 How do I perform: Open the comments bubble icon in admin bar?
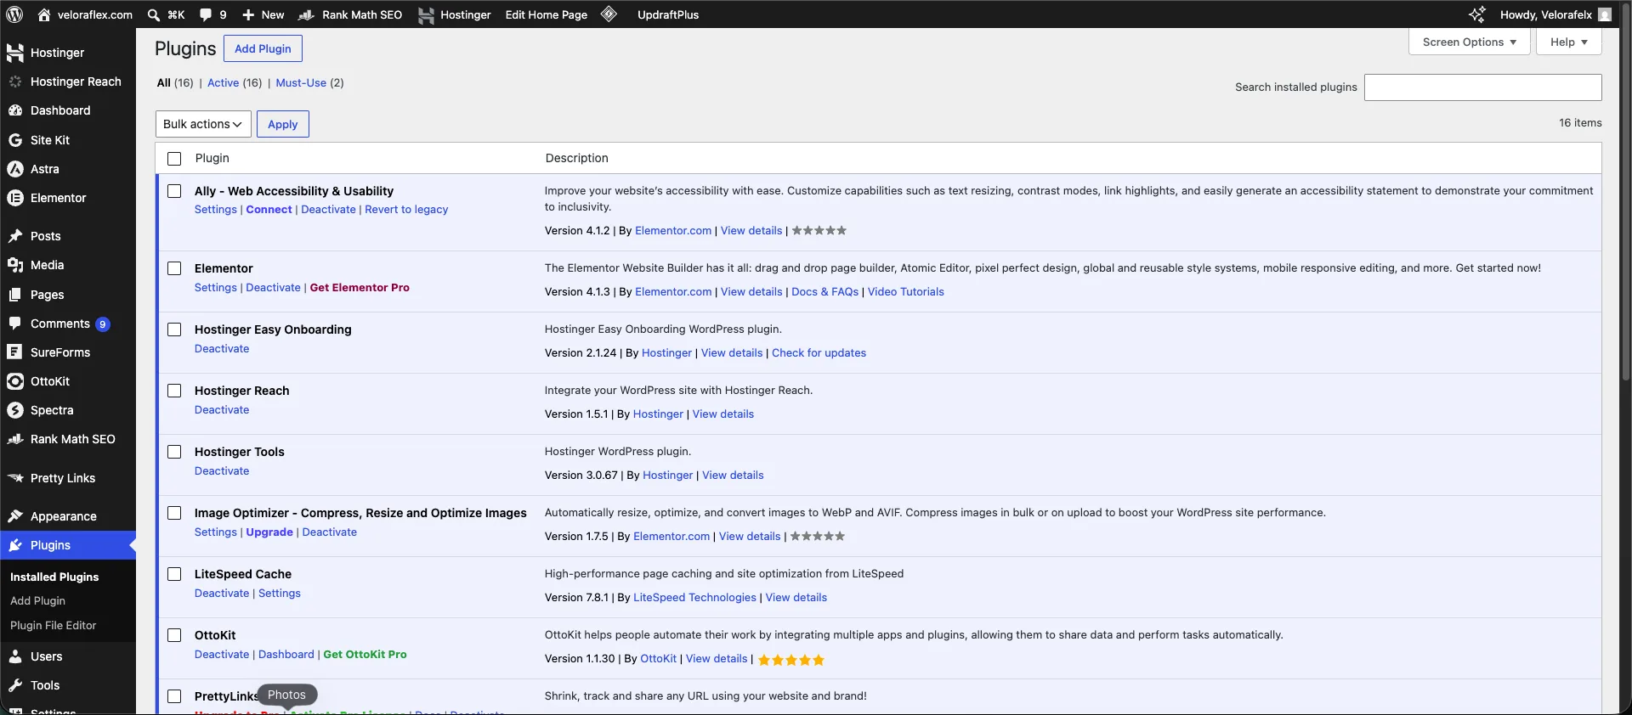[206, 14]
